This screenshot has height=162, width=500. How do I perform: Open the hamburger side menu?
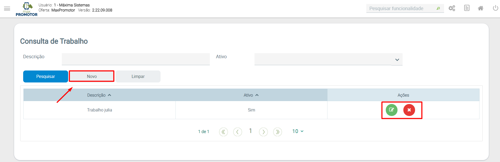[x=7, y=9]
